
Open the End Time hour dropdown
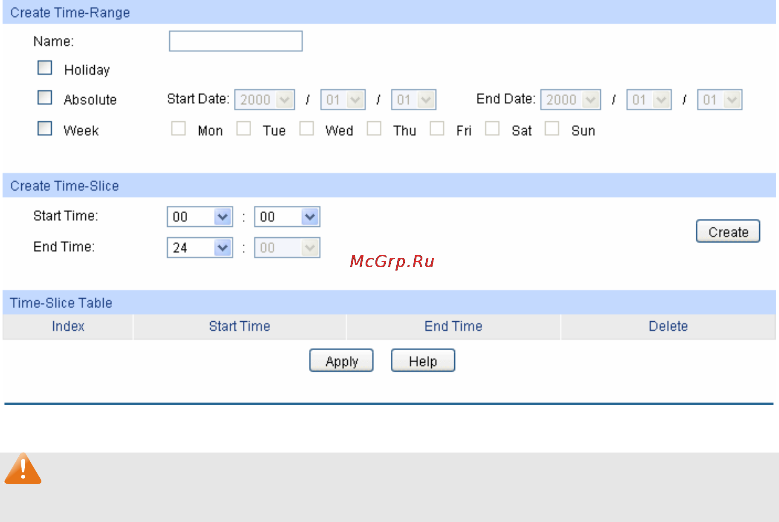[200, 248]
